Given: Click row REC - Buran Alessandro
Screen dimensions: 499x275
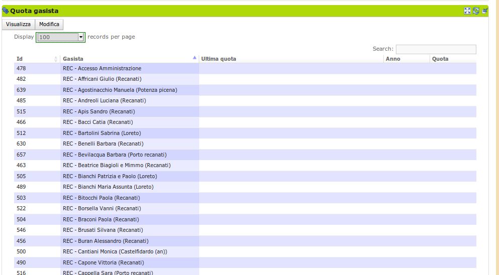Looking at the screenshot, I should pos(106,241).
